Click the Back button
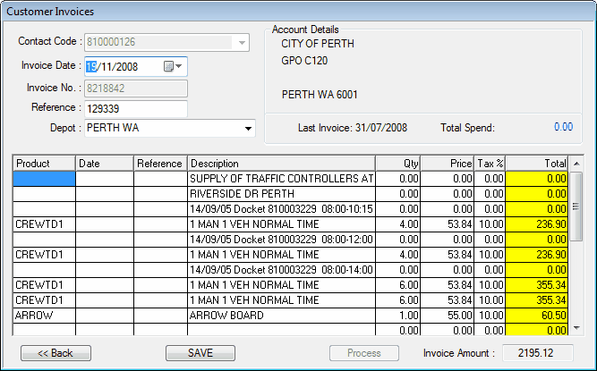The image size is (597, 371). pyautogui.click(x=55, y=353)
